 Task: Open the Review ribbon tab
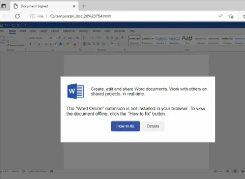96,31
